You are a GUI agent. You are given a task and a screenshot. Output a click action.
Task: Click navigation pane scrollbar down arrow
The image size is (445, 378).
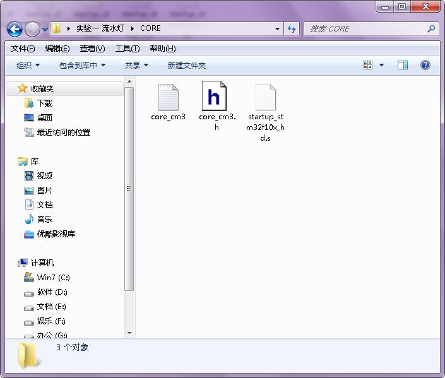(129, 333)
